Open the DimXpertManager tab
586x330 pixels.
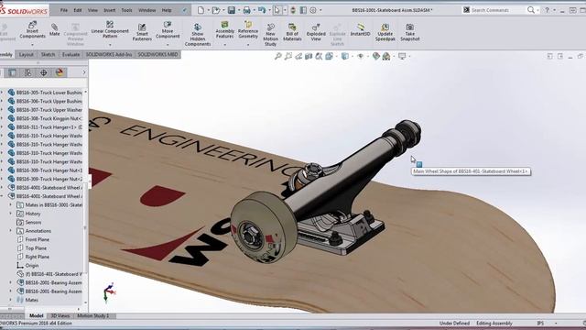(44, 72)
